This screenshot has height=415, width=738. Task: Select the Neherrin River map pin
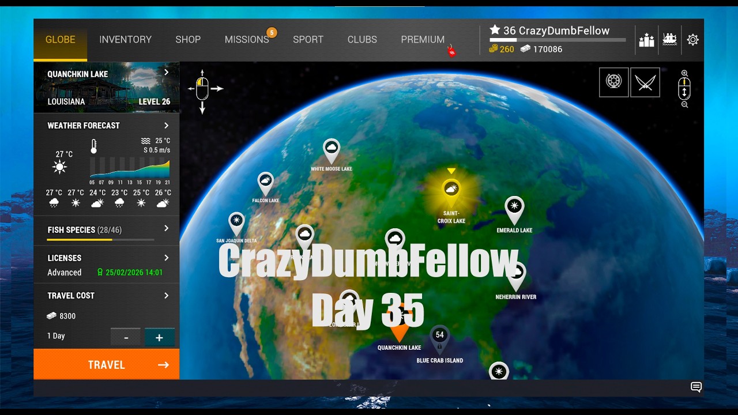tap(516, 277)
